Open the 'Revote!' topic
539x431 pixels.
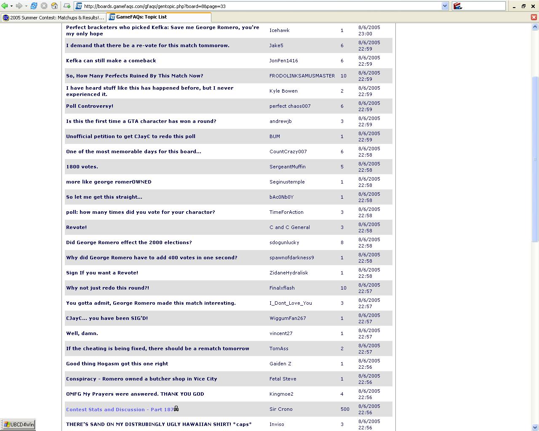click(77, 227)
